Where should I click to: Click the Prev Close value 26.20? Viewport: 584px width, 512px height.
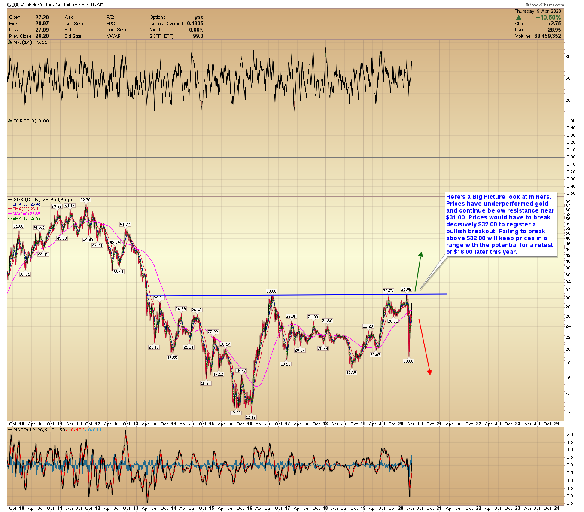[x=42, y=36]
